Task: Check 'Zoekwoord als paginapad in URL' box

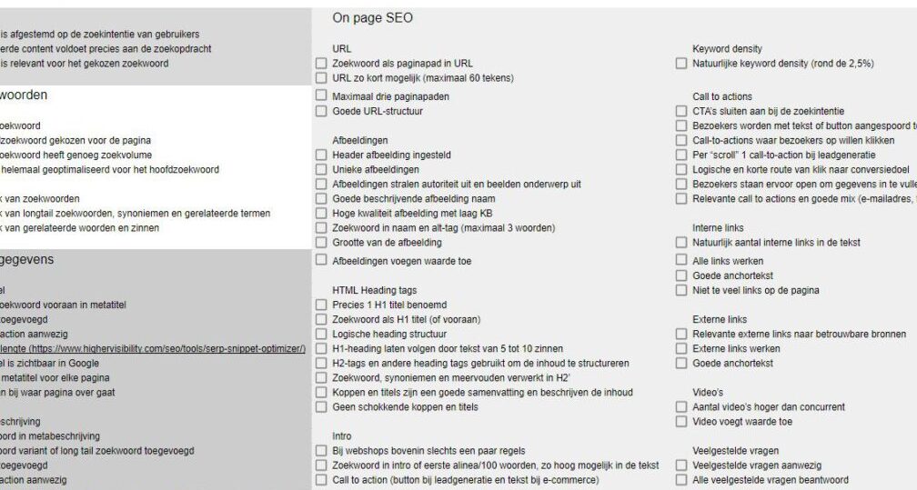Action: 321,63
